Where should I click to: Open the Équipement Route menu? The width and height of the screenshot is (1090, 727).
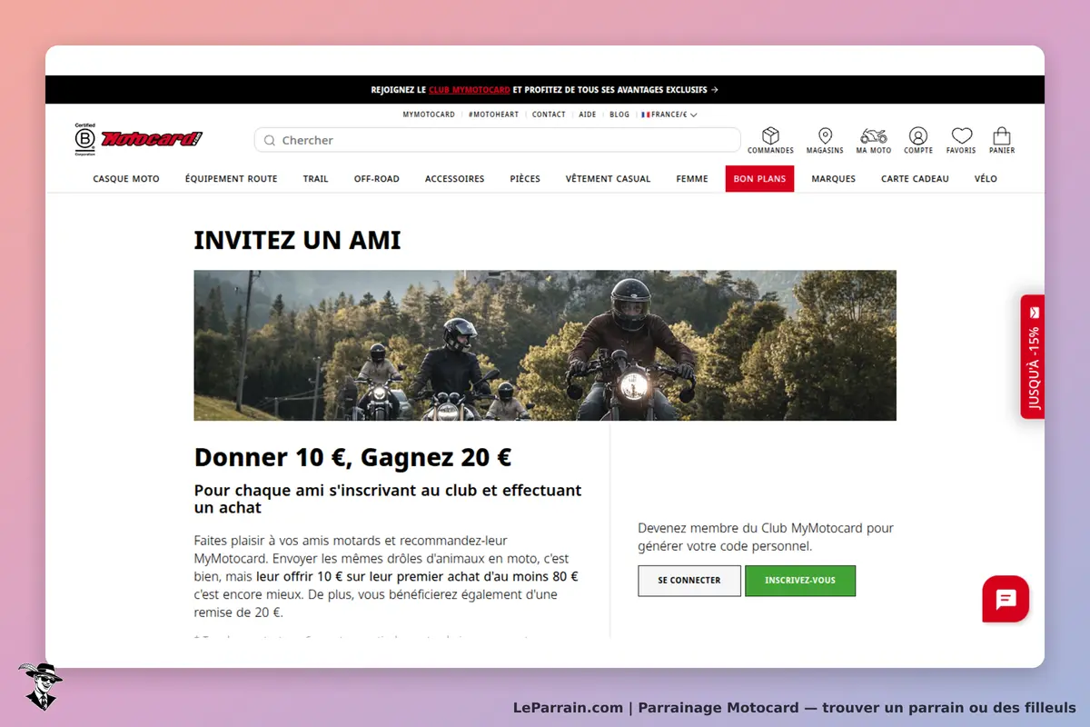[232, 179]
